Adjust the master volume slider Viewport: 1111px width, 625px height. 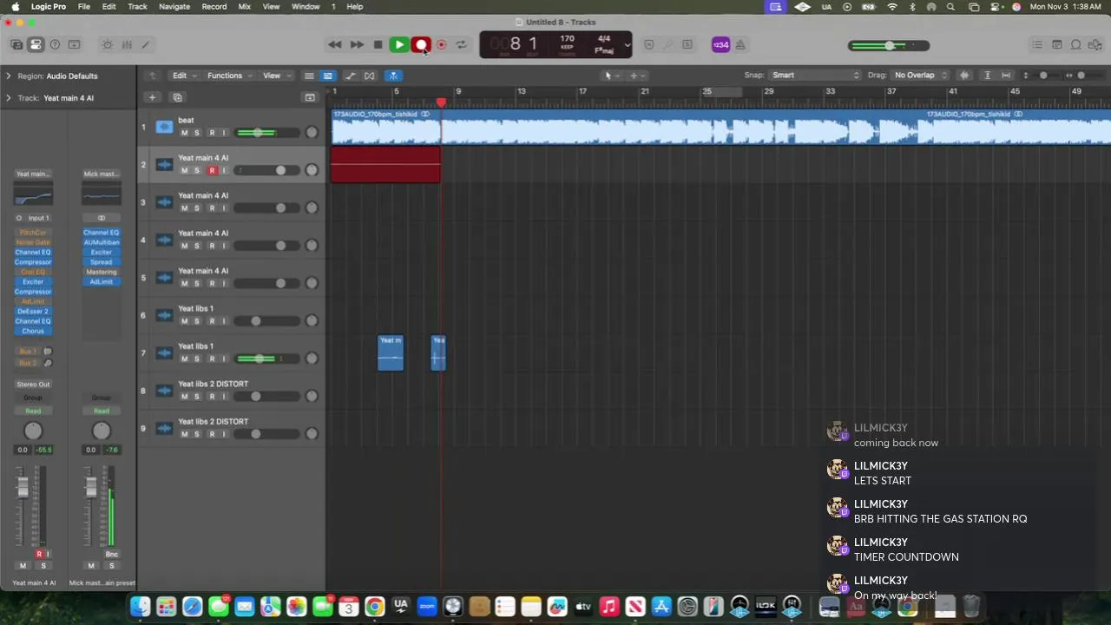point(890,45)
